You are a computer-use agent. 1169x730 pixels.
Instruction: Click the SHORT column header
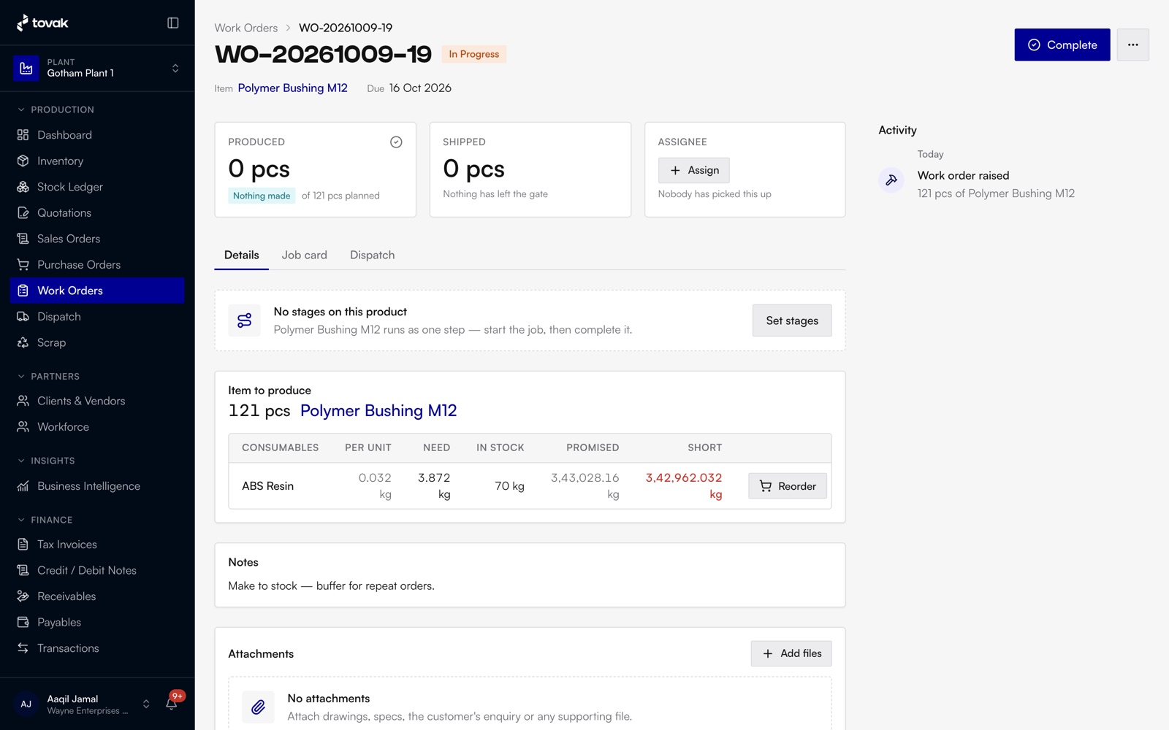click(x=704, y=447)
